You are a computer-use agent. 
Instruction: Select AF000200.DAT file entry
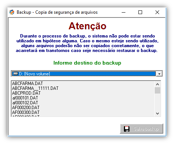26,108
